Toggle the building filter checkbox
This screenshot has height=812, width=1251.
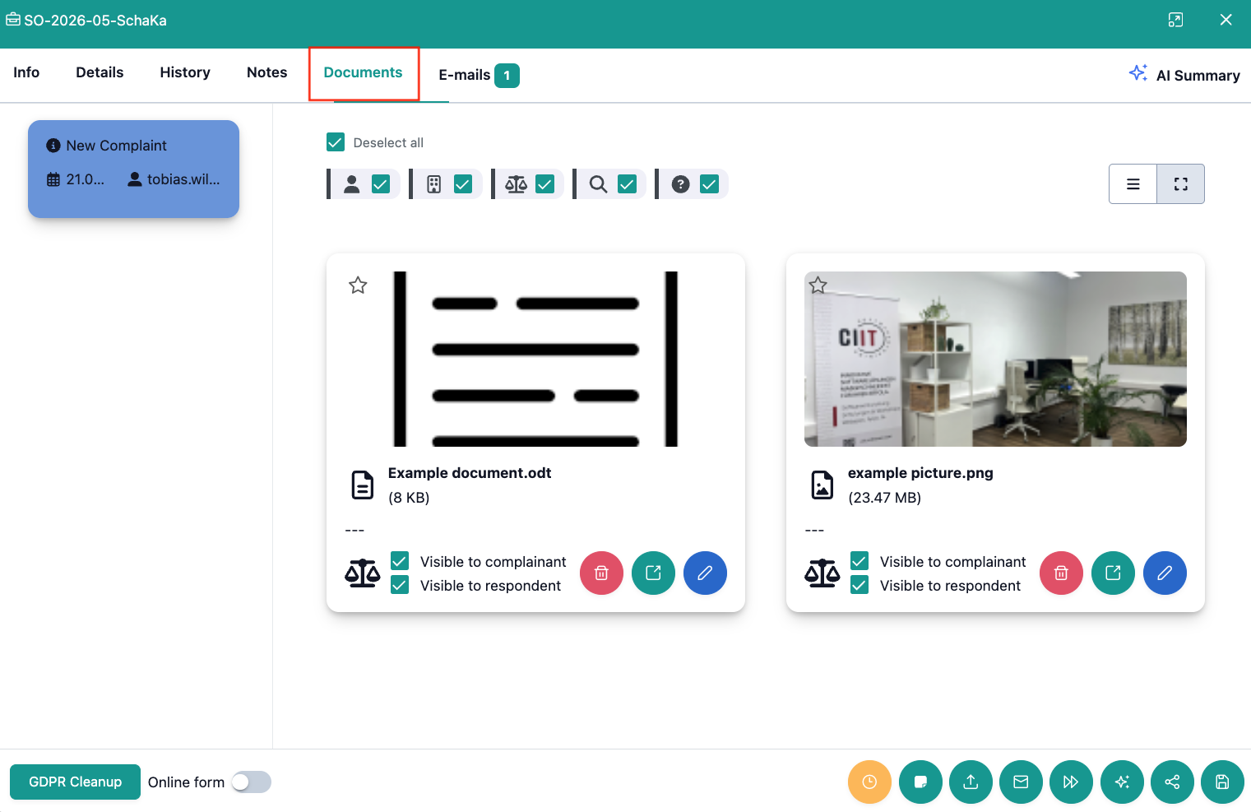(x=463, y=184)
